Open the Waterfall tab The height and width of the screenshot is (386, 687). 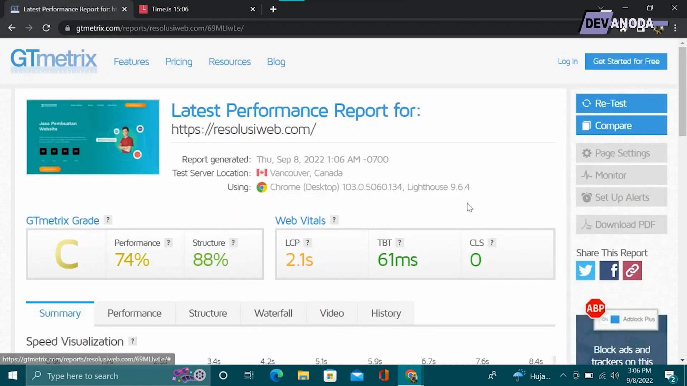tap(273, 313)
